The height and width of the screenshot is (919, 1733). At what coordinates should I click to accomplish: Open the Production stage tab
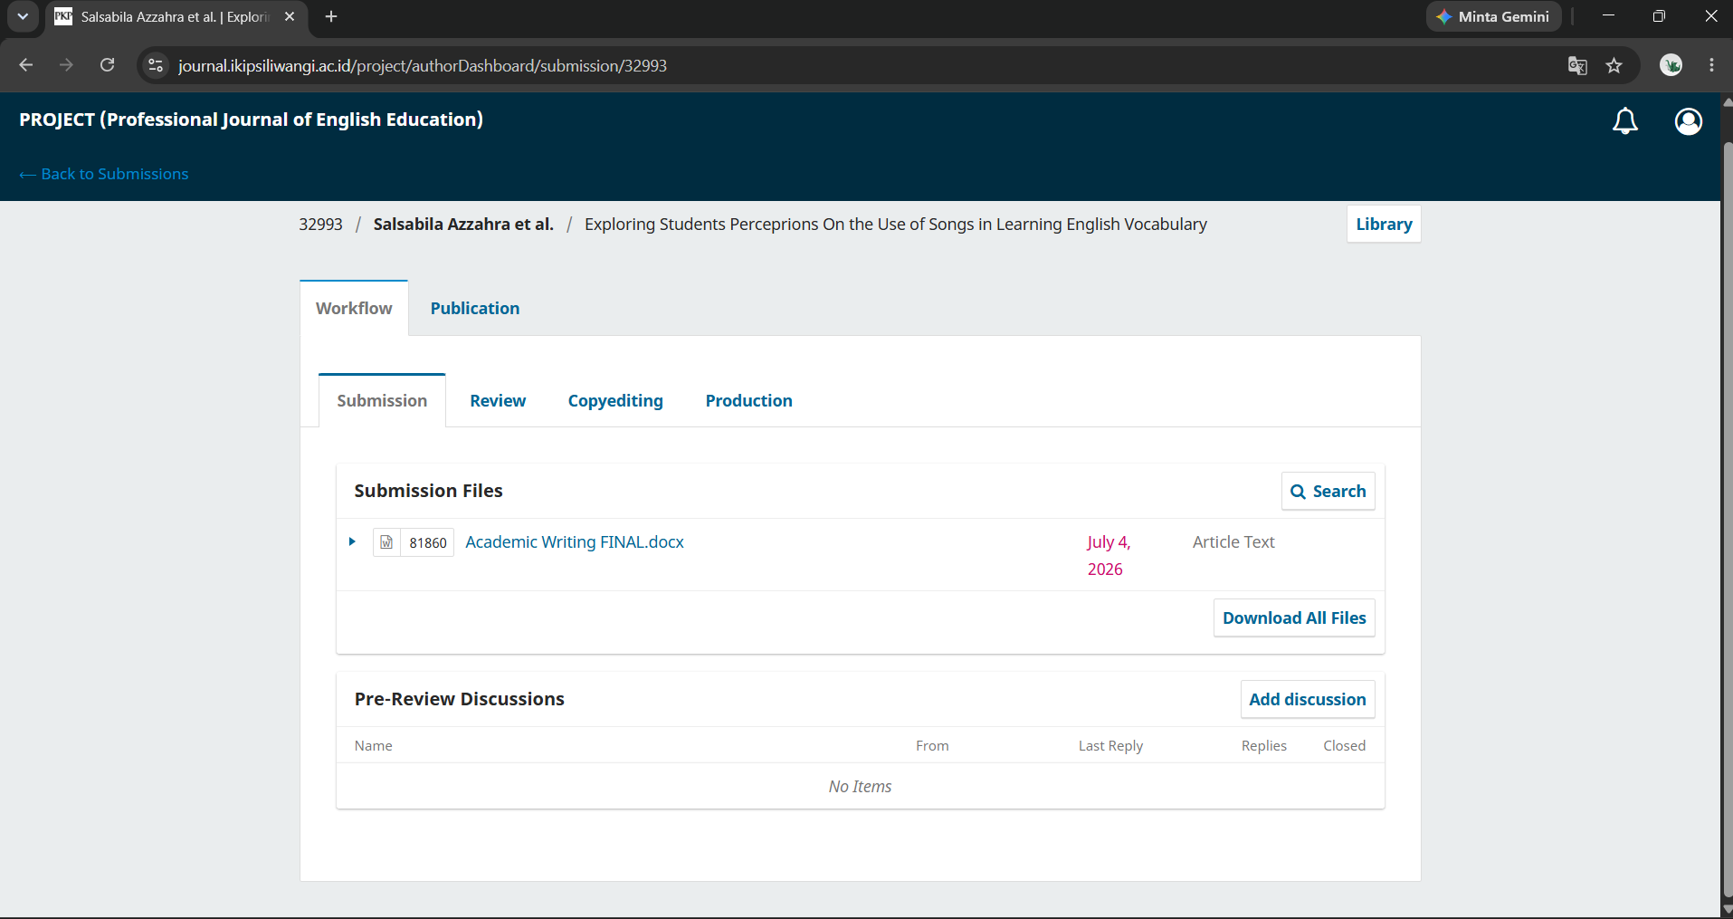click(x=748, y=400)
